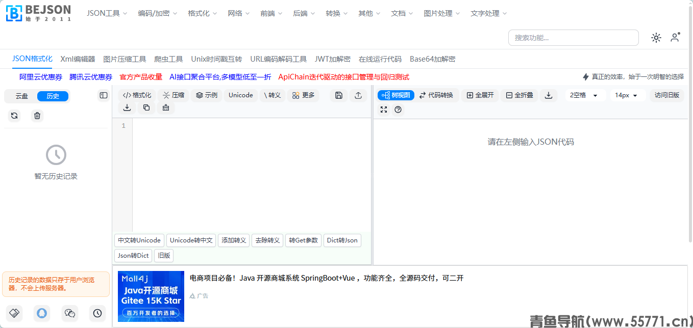Viewport: 693px width, 328px height.
Task: Enter fullscreen for the tree view panel
Action: point(384,110)
